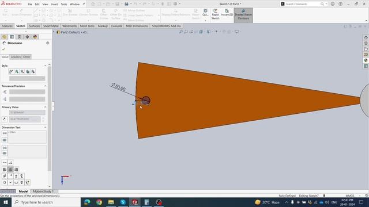Open the DimXpertManager tab icon
This screenshot has height=207, width=369.
click(27, 37)
